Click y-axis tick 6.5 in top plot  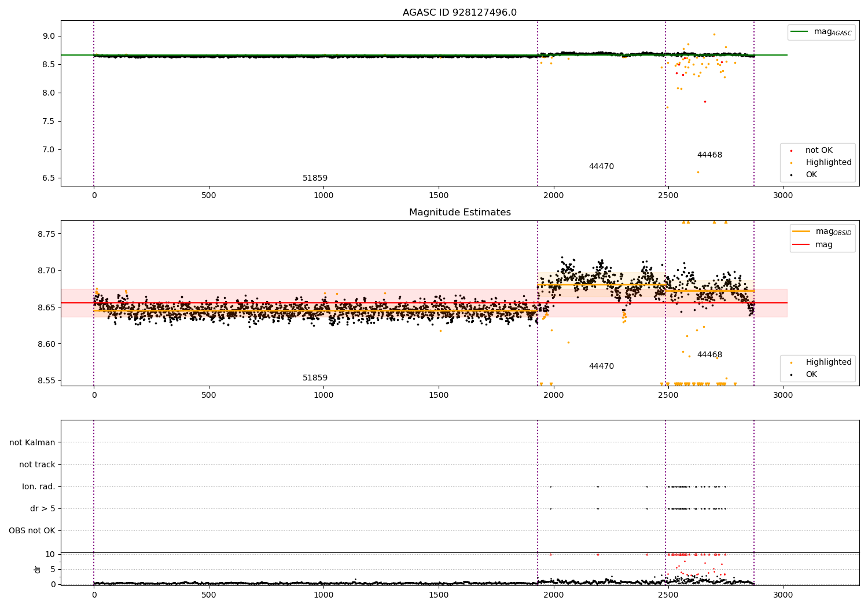(49, 178)
